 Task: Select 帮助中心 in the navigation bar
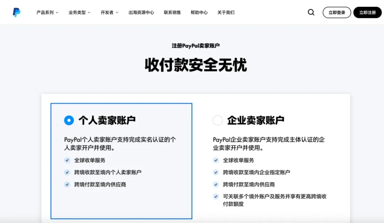199,12
